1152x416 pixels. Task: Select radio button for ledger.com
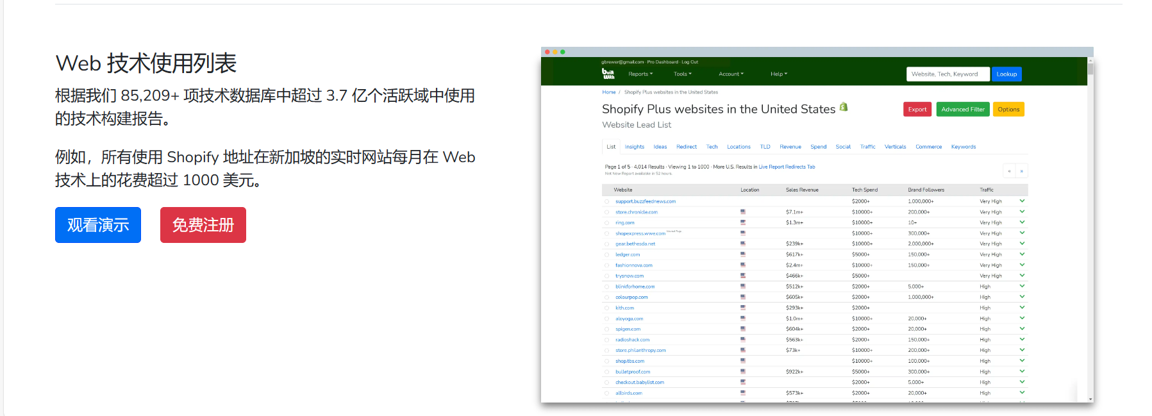[607, 254]
